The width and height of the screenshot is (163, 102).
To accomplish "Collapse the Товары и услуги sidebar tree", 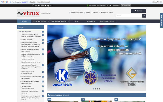I will pos(43,32).
